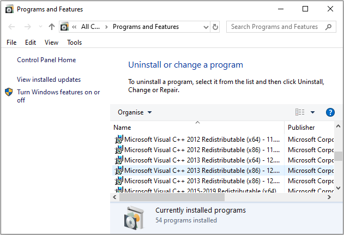Image resolution: width=344 pixels, height=235 pixels.
Task: Open Help with the blue question mark
Action: tap(330, 112)
